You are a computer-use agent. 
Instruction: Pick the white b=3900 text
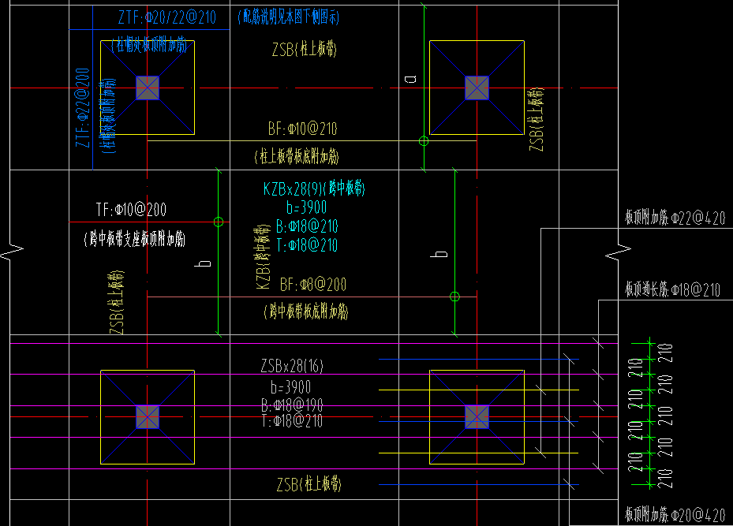[290, 387]
